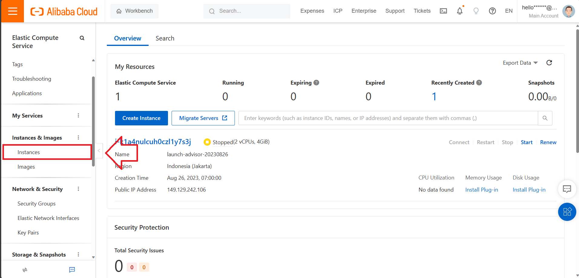Focus the instance keywords input field
579x278 pixels.
(x=388, y=118)
